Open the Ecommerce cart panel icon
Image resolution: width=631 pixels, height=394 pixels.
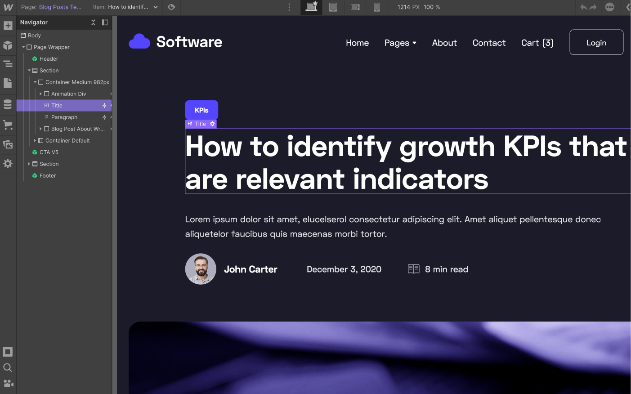point(8,125)
